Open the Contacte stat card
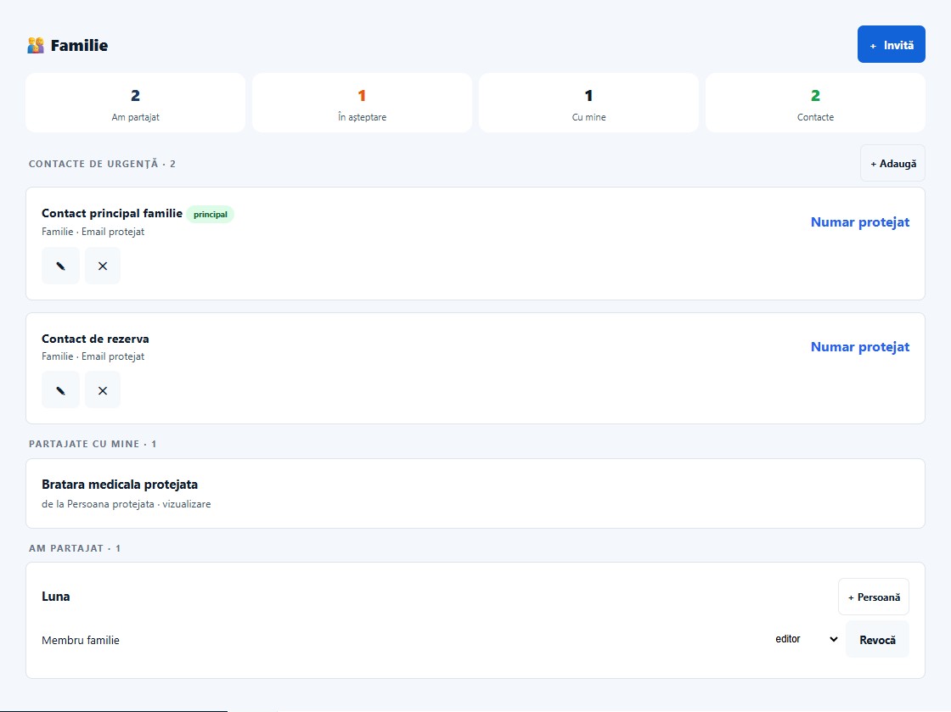The height and width of the screenshot is (712, 951). pyautogui.click(x=815, y=103)
